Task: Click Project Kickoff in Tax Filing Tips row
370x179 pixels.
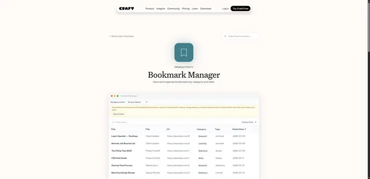Action: (x=153, y=151)
